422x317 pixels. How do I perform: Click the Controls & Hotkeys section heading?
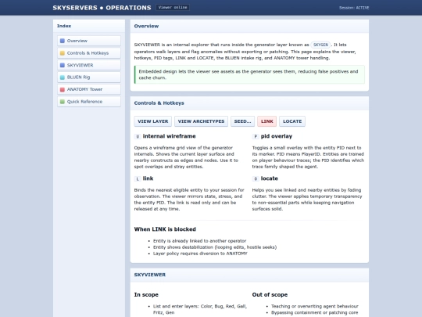(159, 103)
